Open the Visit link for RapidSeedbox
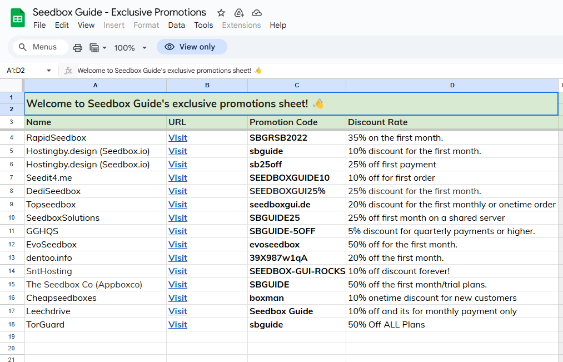The width and height of the screenshot is (563, 362). [x=178, y=137]
